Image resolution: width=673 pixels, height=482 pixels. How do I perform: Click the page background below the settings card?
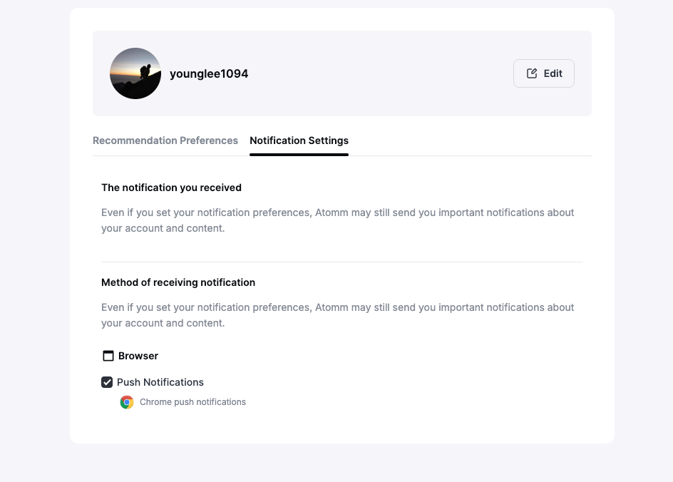coord(342,463)
